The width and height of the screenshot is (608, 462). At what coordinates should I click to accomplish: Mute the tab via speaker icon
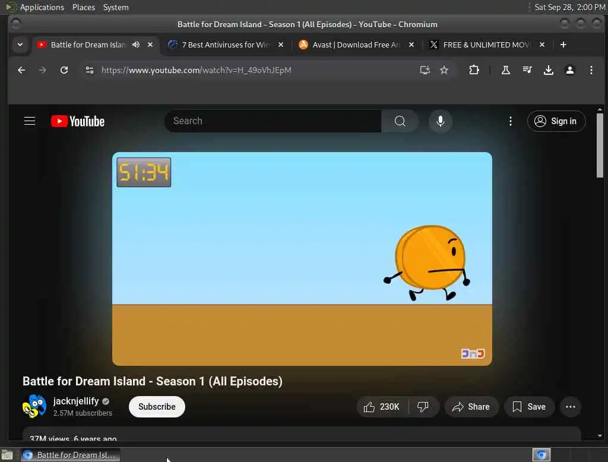tap(136, 45)
